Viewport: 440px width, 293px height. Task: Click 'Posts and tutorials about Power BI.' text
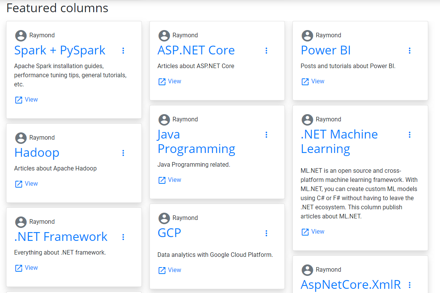[348, 66]
